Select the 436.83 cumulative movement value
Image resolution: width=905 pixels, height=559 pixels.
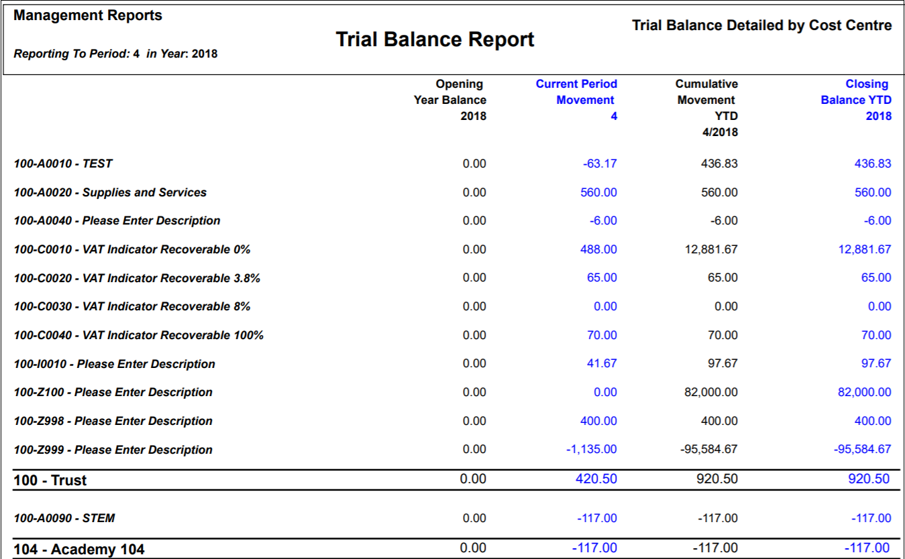719,164
